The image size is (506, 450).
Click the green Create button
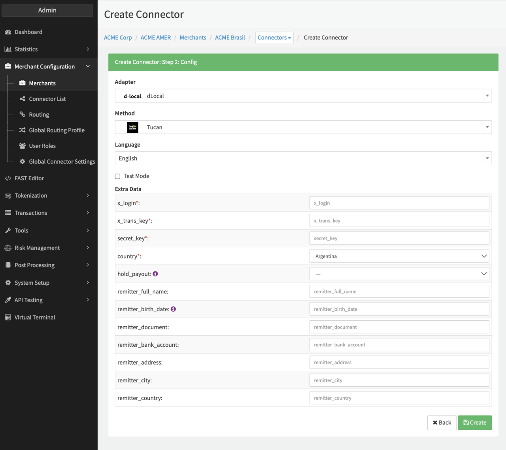(x=475, y=423)
